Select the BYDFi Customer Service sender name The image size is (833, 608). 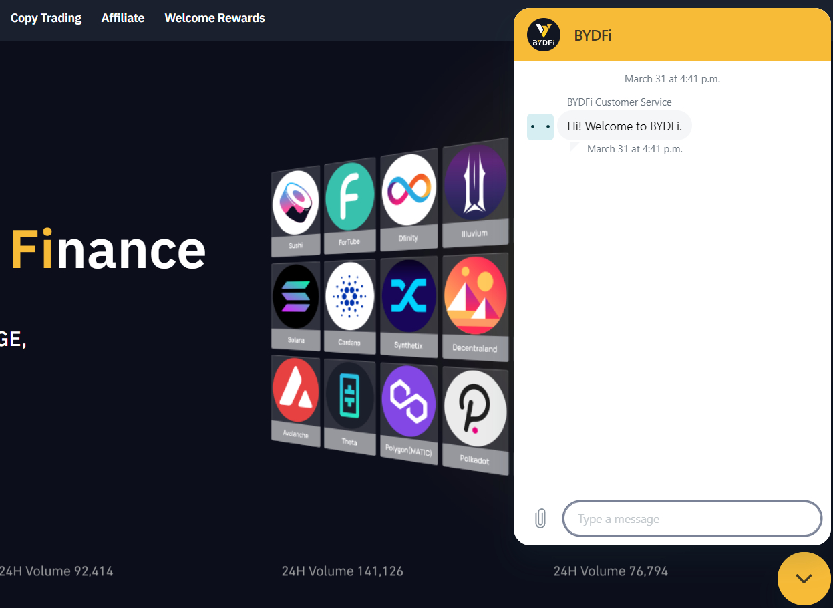619,102
